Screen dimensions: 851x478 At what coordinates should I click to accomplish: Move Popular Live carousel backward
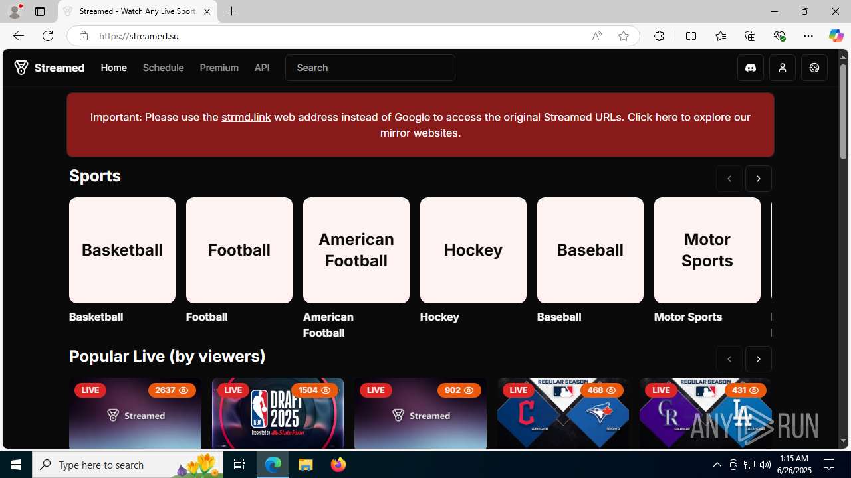tap(729, 359)
